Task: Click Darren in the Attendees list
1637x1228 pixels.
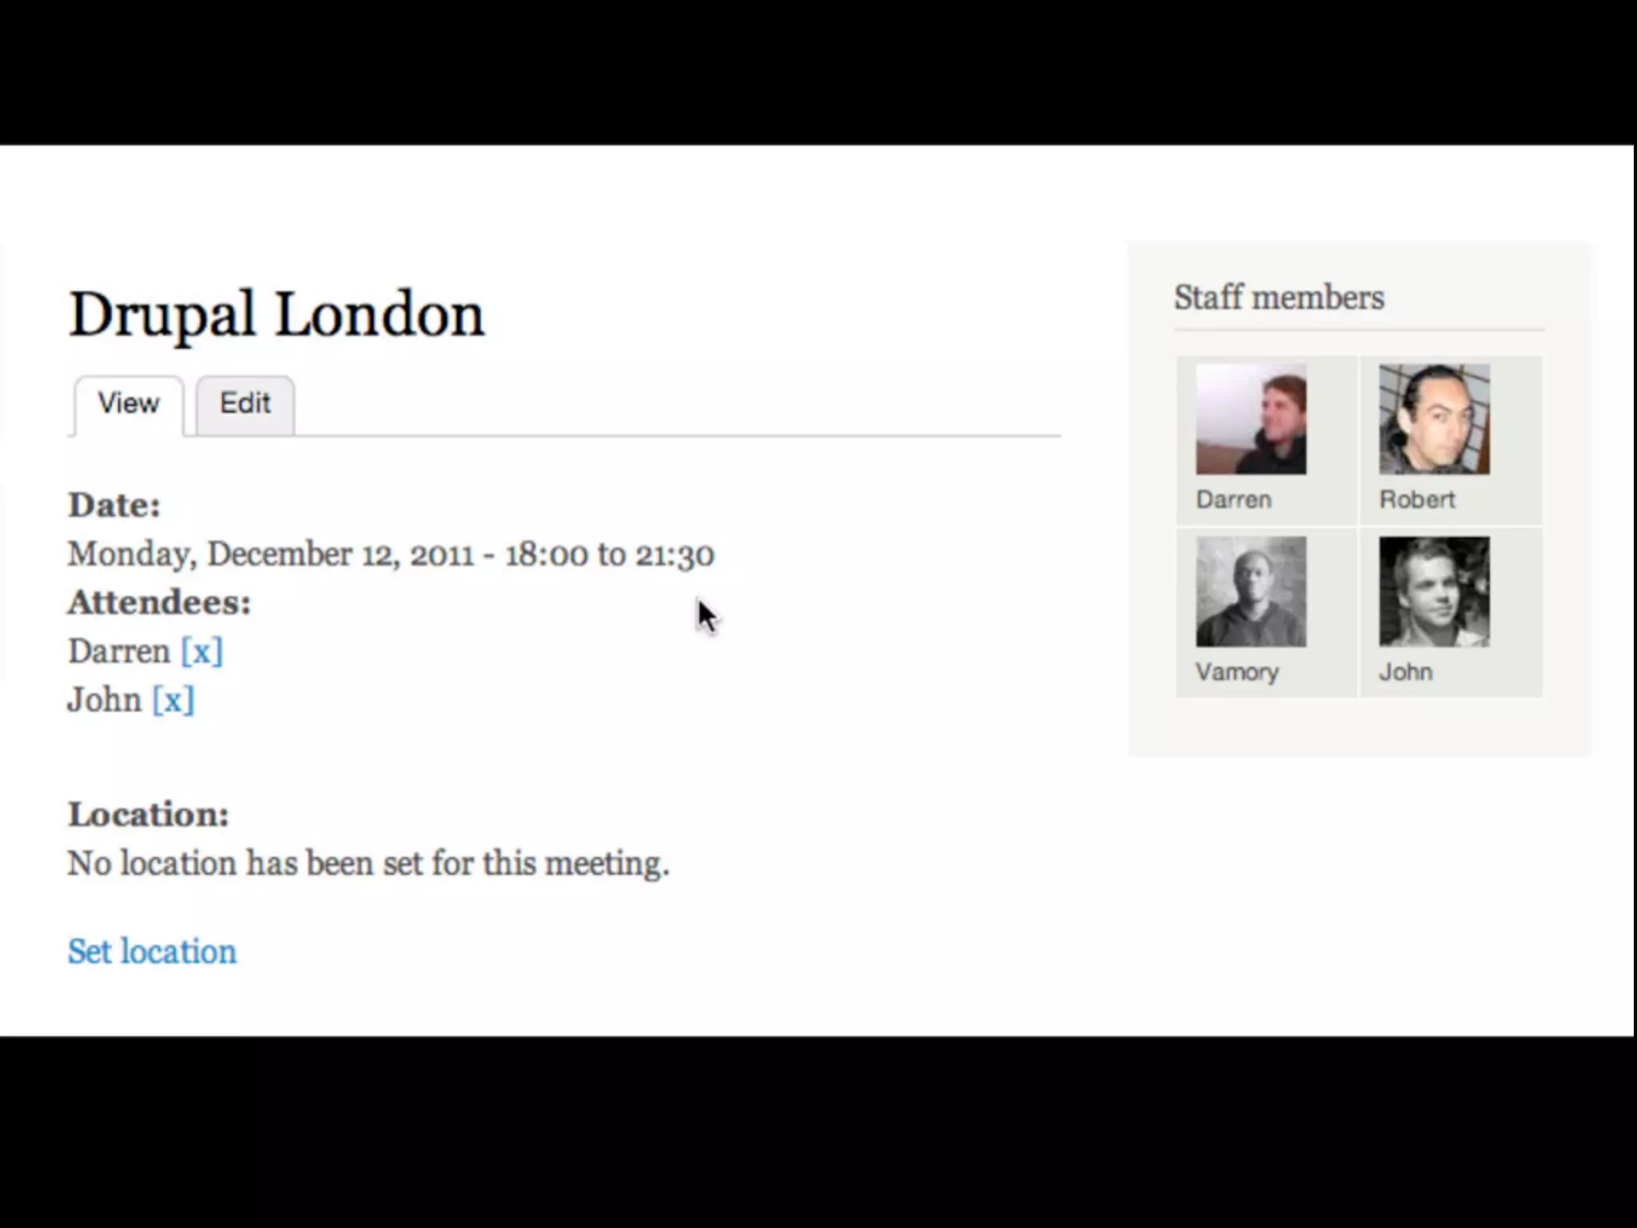Action: (x=119, y=652)
